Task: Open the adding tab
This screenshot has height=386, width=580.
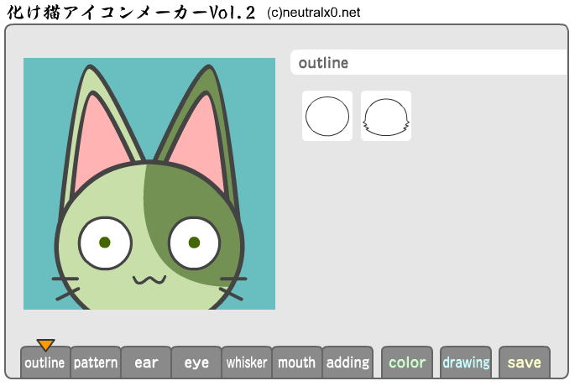Action: tap(347, 363)
